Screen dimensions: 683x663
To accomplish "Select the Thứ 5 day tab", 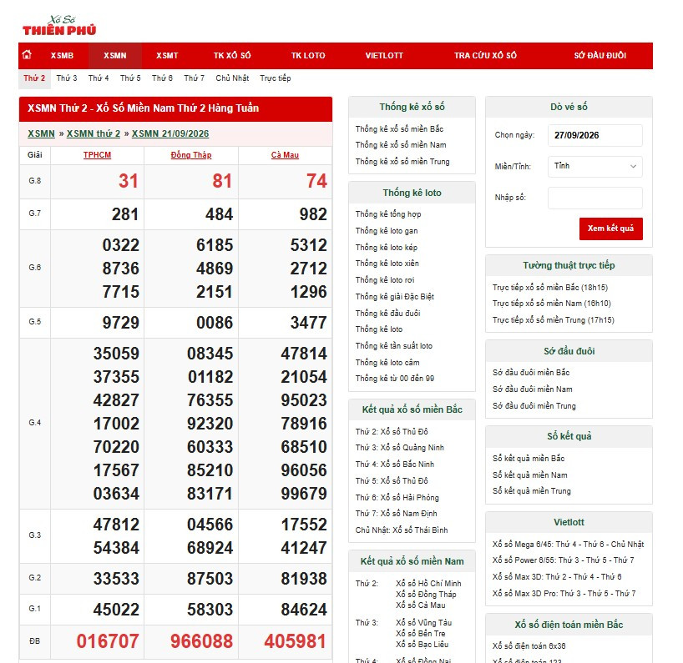I will click(x=130, y=78).
